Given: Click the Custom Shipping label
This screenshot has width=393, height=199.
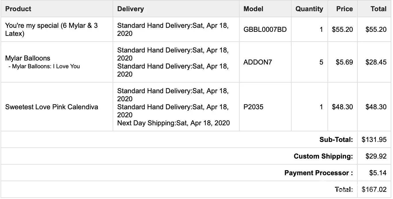Looking at the screenshot, I should [323, 156].
